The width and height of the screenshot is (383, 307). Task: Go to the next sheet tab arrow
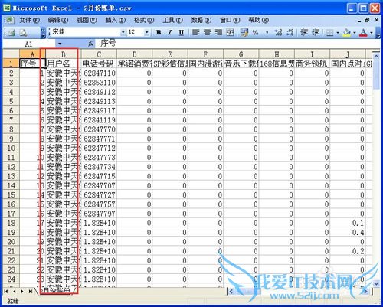click(x=22, y=291)
